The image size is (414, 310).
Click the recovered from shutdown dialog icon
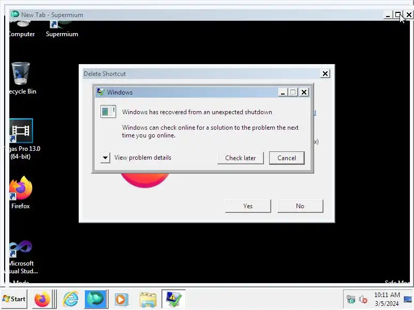coord(108,112)
